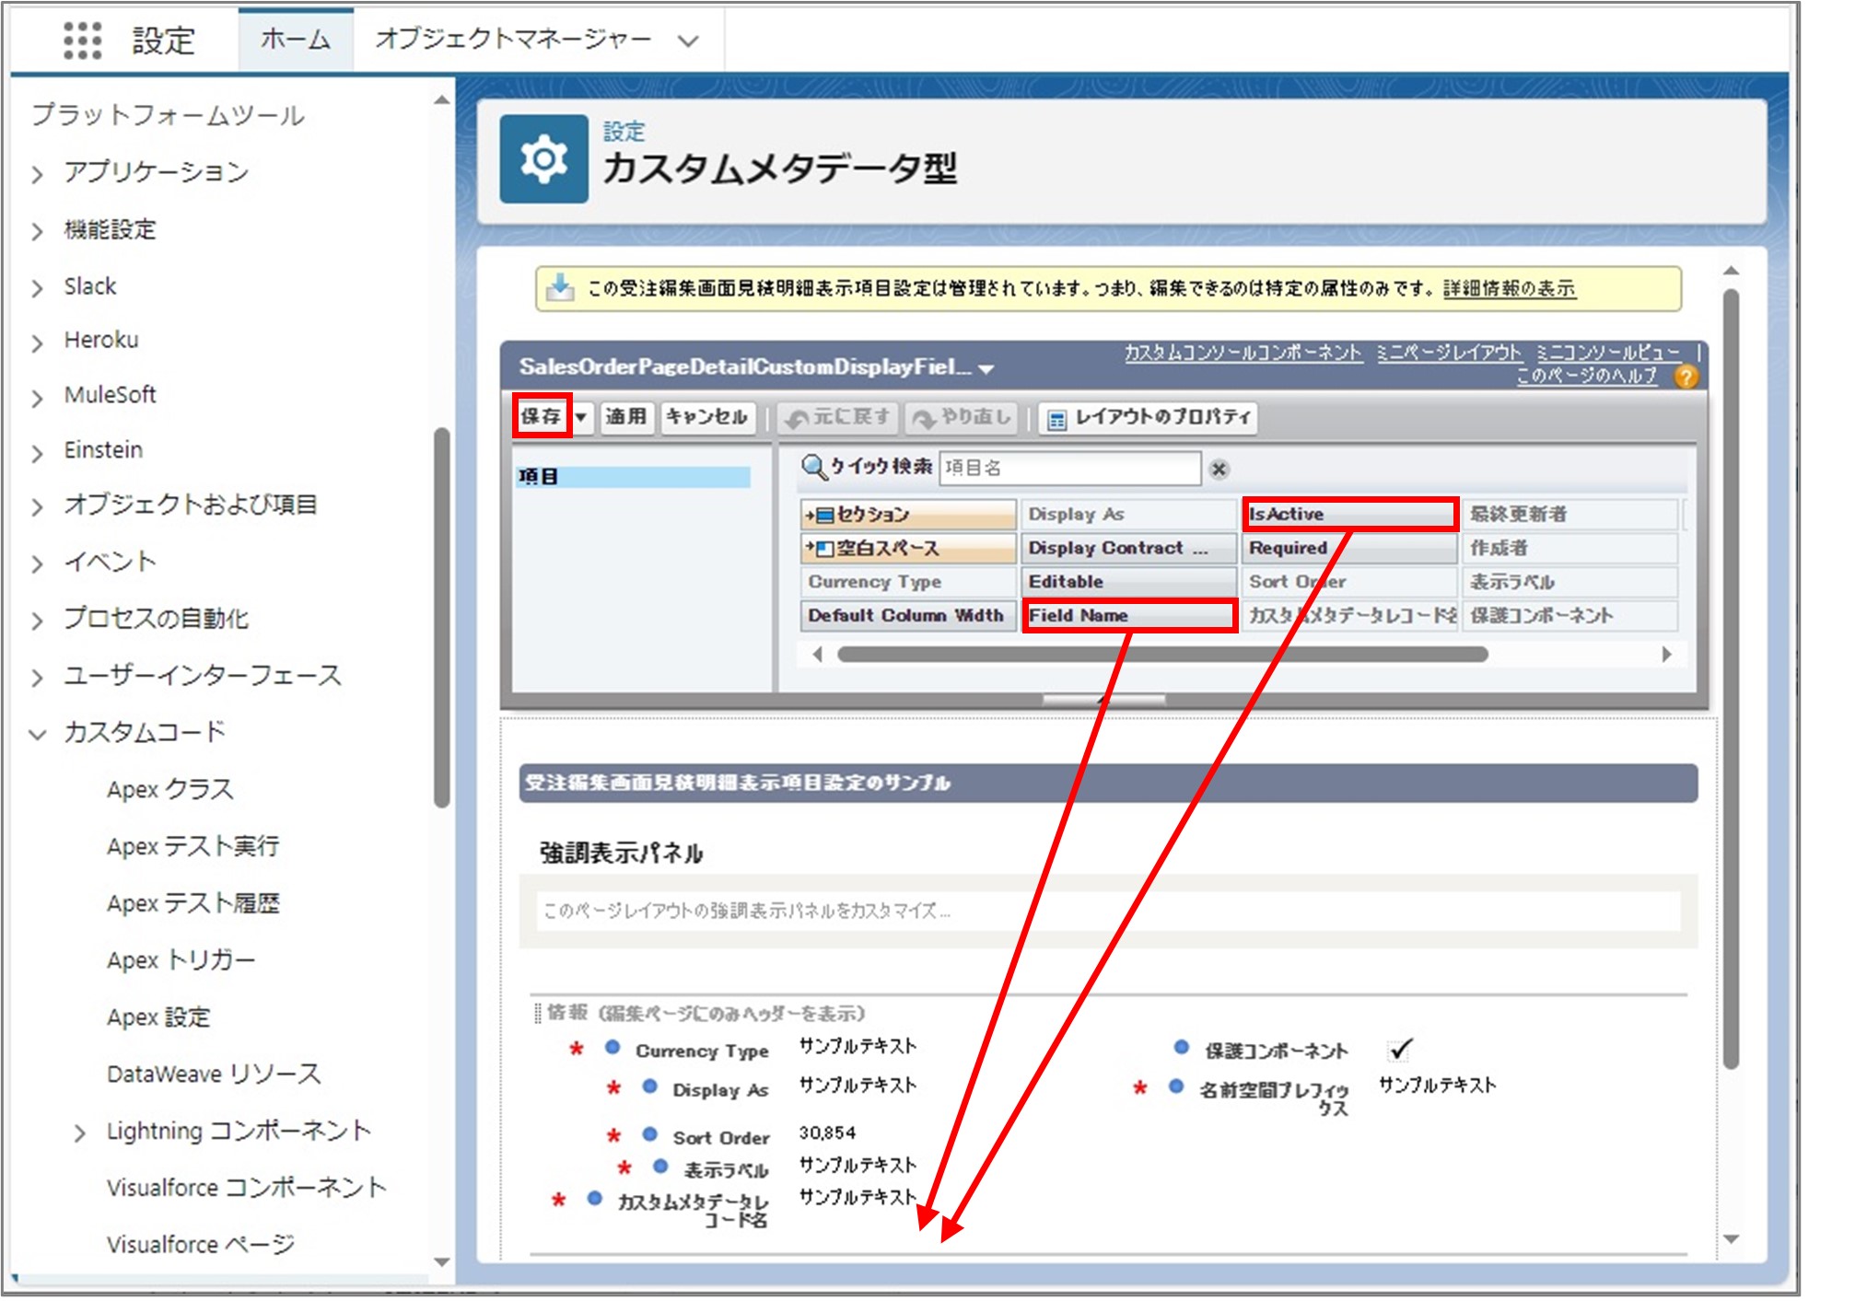Open Visualforce ページ in sidebar
The height and width of the screenshot is (1301, 1867).
point(201,1244)
